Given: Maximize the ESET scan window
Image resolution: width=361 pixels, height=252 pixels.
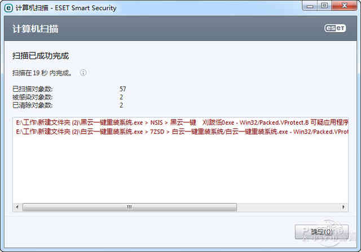Looking at the screenshot, I should [324, 6].
